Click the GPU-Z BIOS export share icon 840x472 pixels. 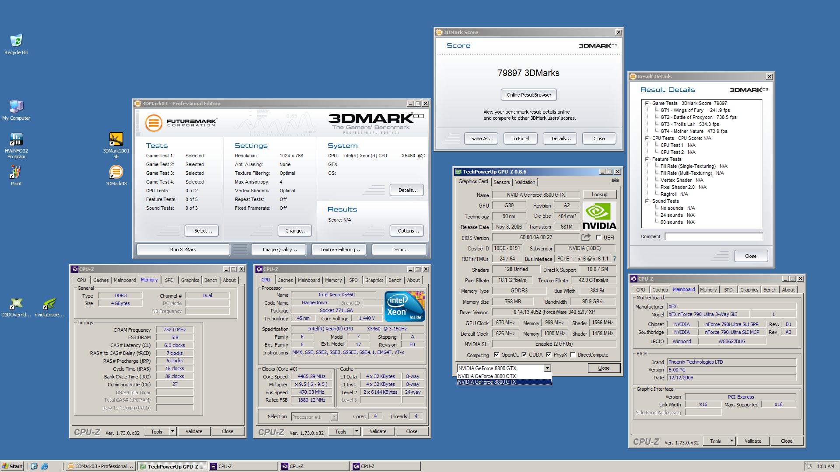[x=586, y=237]
